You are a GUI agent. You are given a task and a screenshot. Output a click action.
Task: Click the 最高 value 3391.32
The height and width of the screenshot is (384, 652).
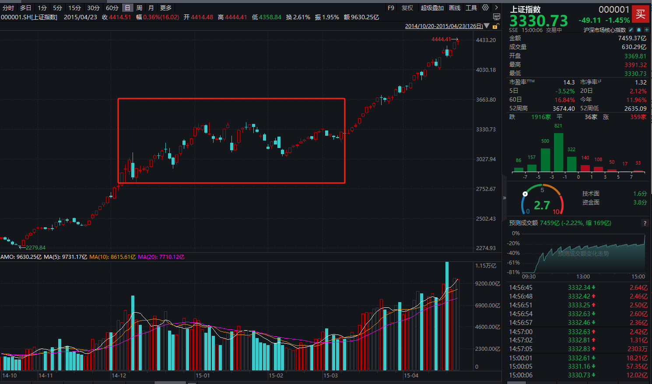coord(635,65)
